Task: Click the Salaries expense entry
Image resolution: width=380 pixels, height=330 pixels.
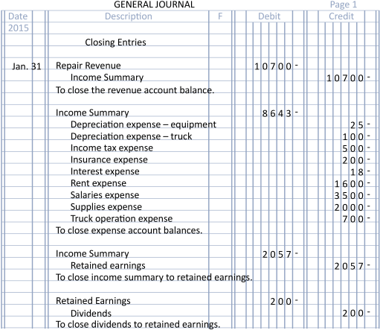Action: tap(105, 195)
